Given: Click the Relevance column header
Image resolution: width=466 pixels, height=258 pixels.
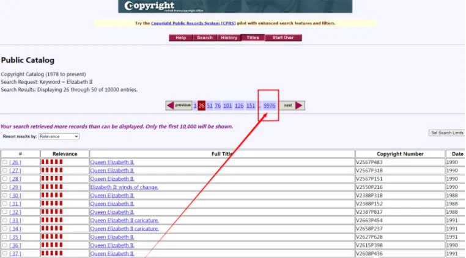Looking at the screenshot, I should 65,154.
